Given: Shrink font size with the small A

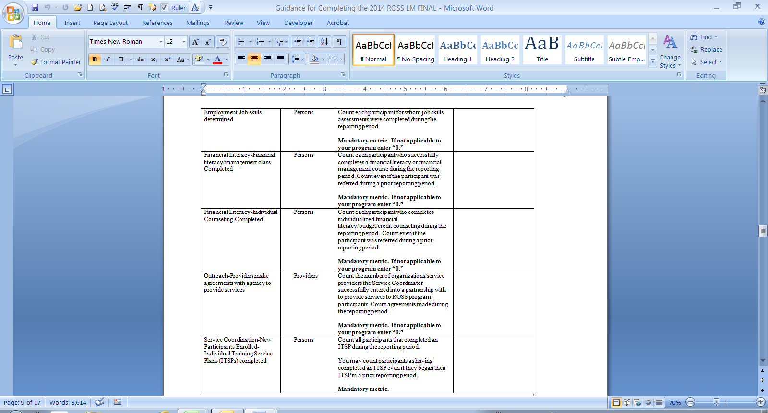Looking at the screenshot, I should [208, 42].
